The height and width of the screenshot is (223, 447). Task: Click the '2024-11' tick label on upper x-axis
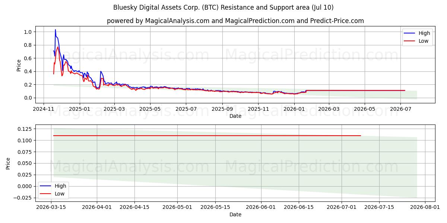coord(44,109)
